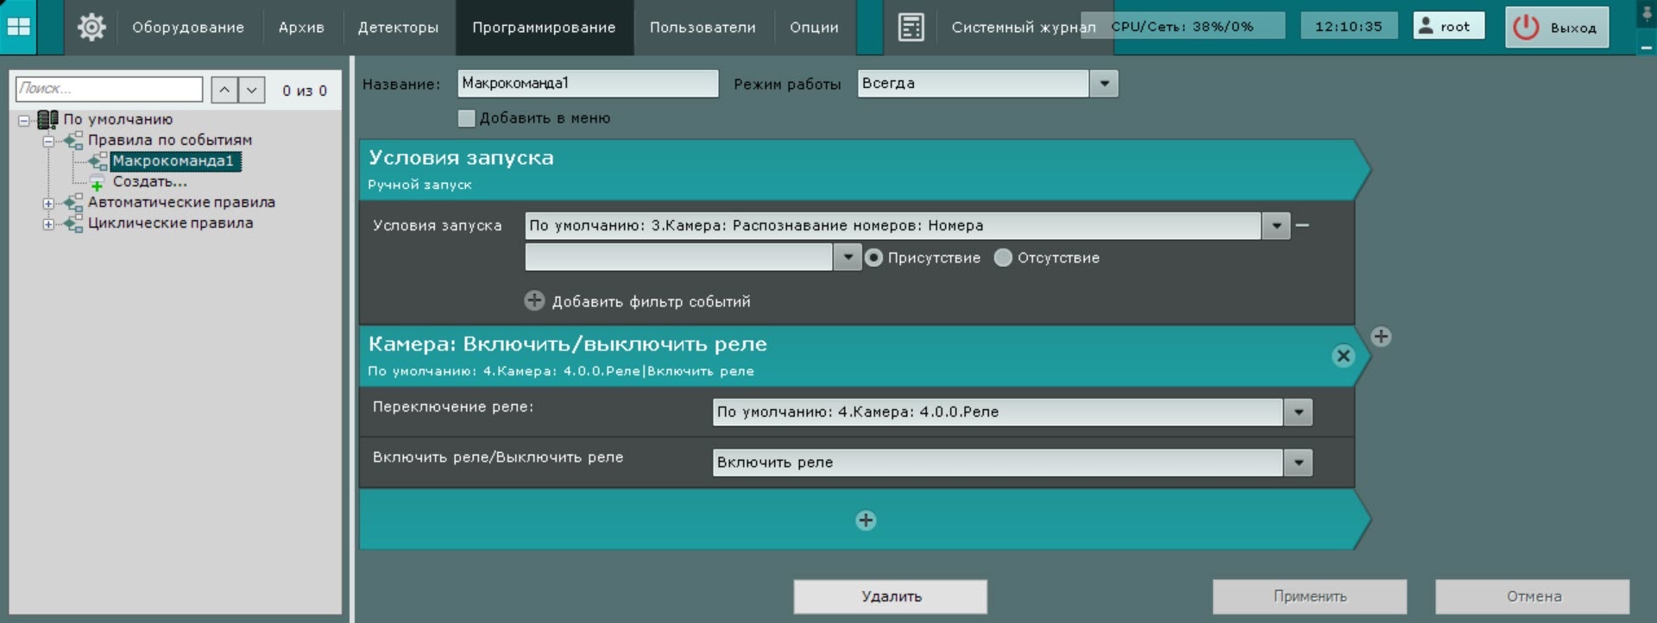The width and height of the screenshot is (1657, 623).
Task: Open the 'Архив' tab
Action: pos(301,28)
